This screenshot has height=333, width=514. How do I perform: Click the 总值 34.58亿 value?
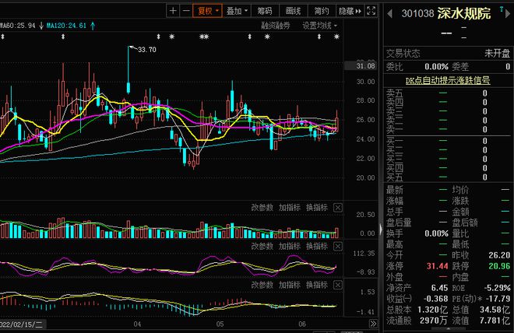coord(495,310)
